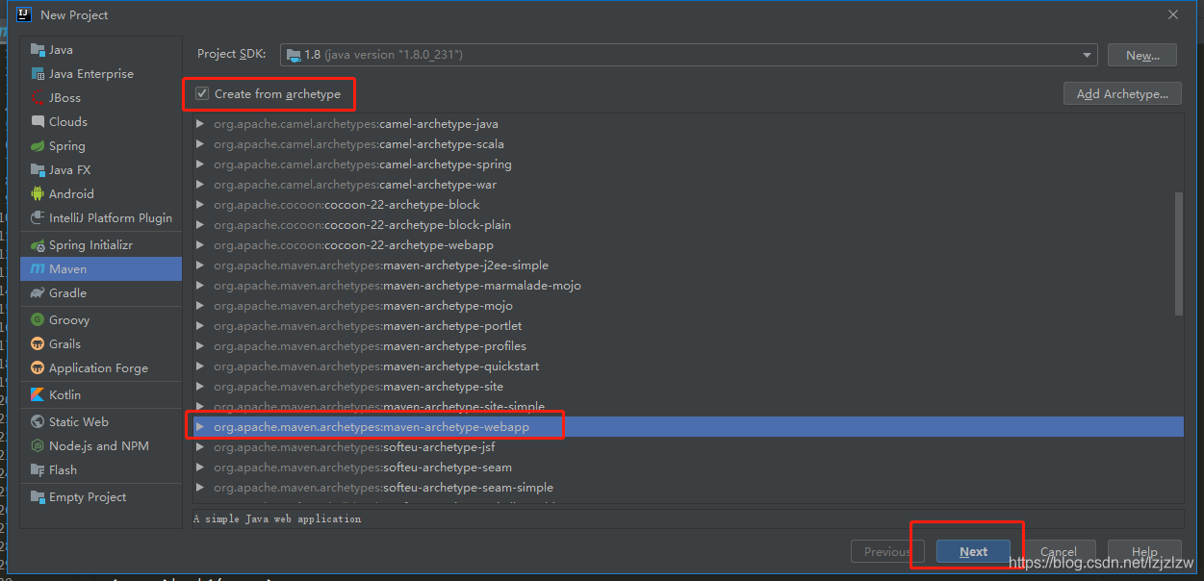Click the Add Archetype... button
1204x581 pixels.
click(1123, 94)
